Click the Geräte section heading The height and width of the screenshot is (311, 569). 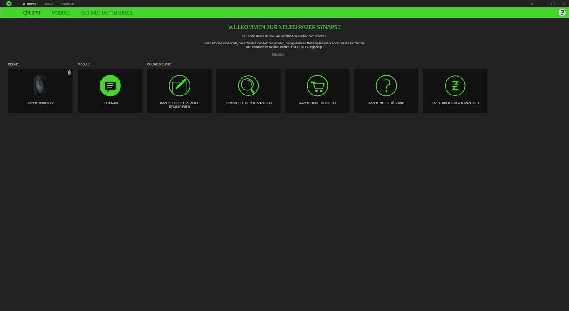click(x=13, y=64)
